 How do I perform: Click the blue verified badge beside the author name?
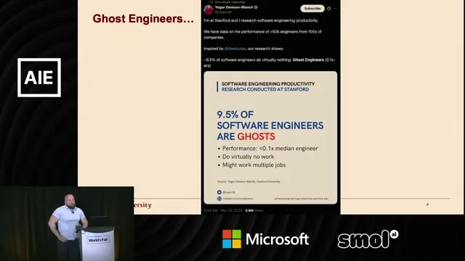[256, 7]
